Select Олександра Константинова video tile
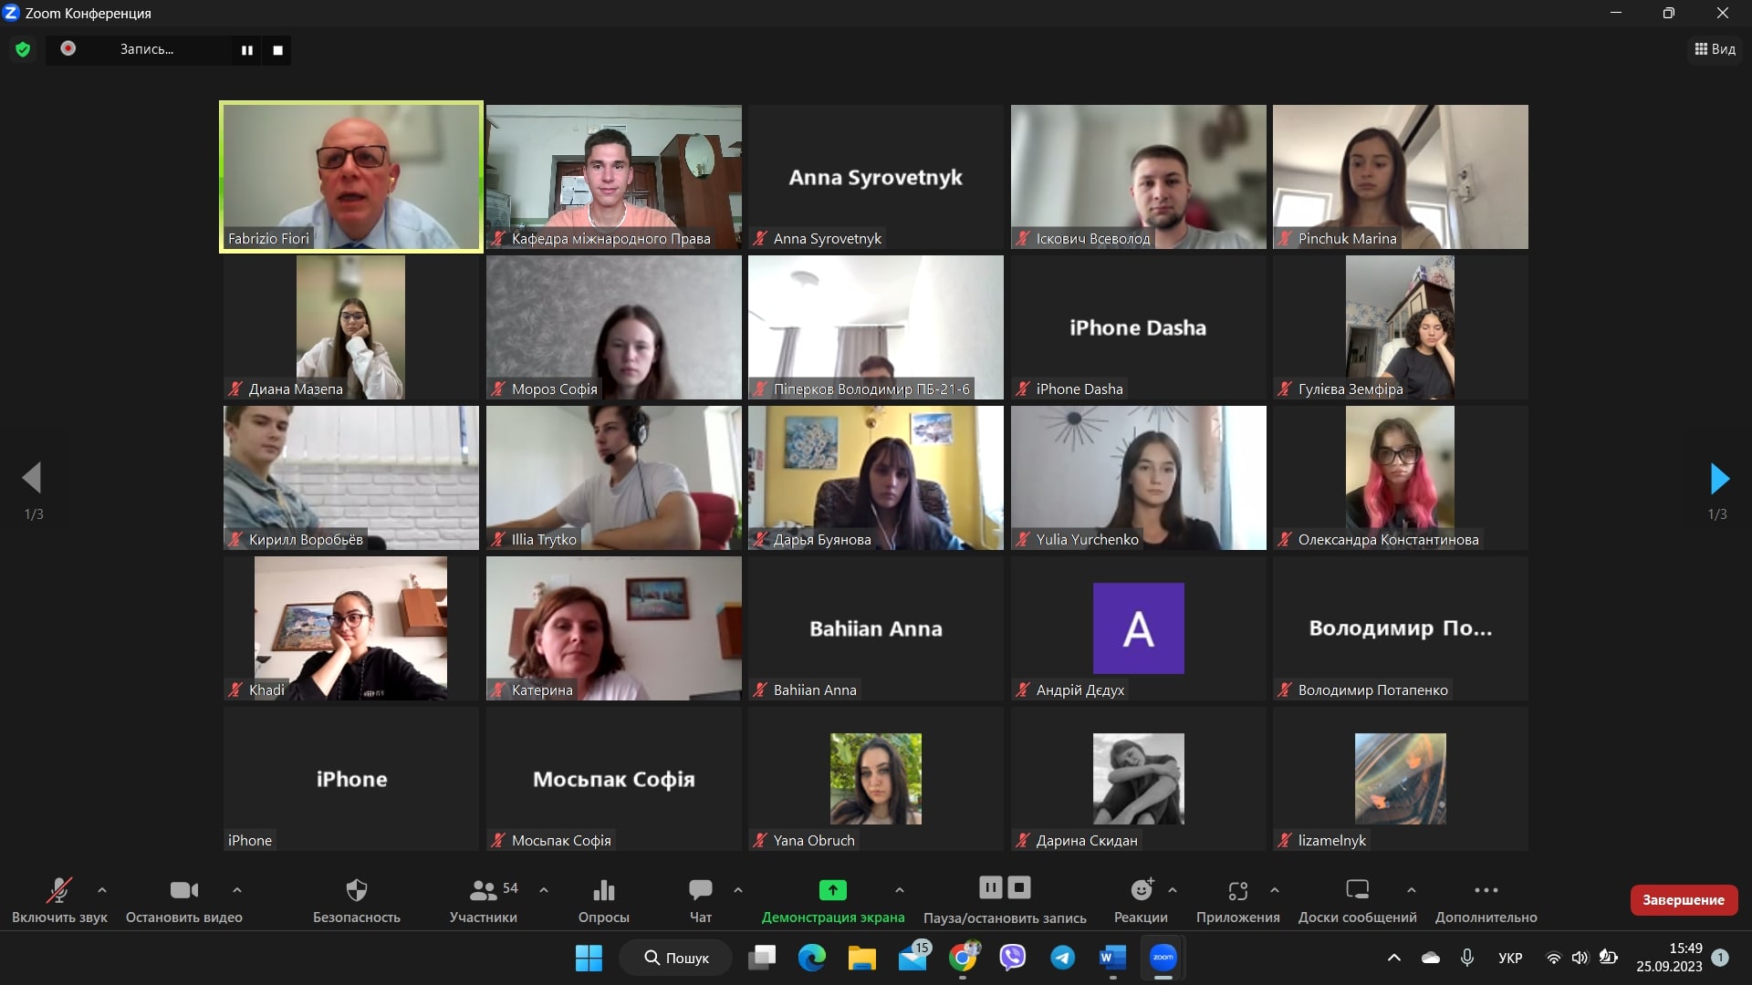Image resolution: width=1752 pixels, height=985 pixels. pyautogui.click(x=1401, y=478)
